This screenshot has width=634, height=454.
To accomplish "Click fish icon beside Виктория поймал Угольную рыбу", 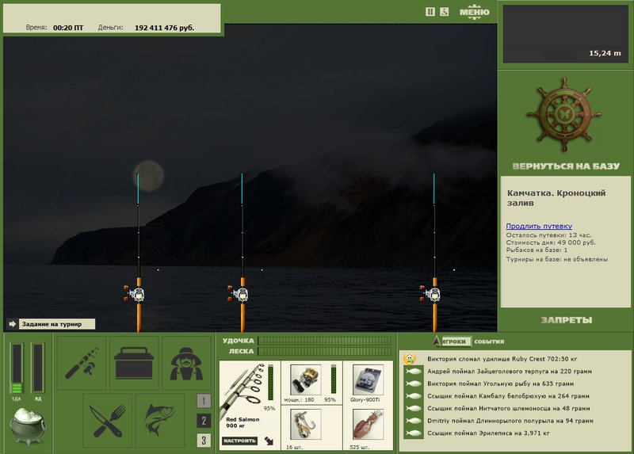I will coord(413,383).
